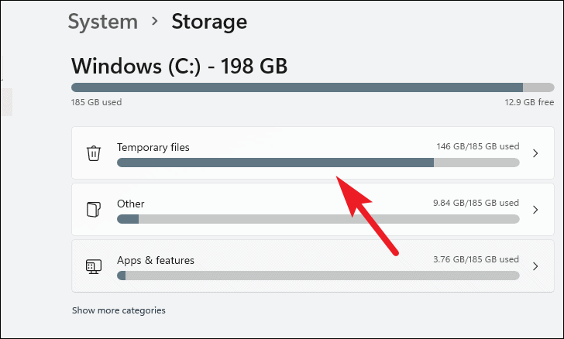Screen dimensions: 564x339
Task: Open the Apps & features label
Action: (x=156, y=260)
